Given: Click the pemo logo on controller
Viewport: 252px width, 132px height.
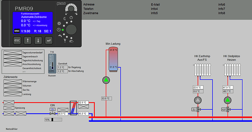Looking at the screenshot, I should click(61, 4).
